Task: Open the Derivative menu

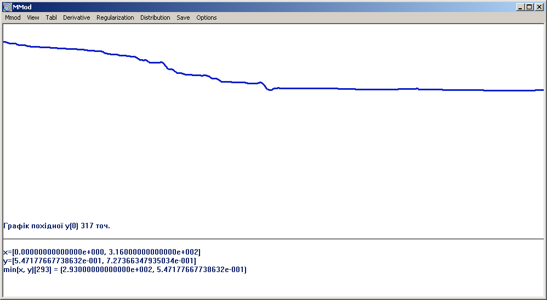Action: click(x=76, y=18)
